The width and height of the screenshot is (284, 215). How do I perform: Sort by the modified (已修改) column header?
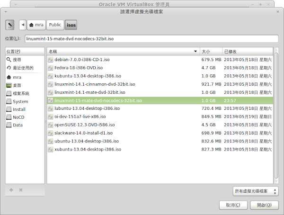click(x=248, y=52)
